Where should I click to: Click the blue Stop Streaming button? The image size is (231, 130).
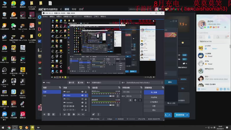[x=154, y=92]
